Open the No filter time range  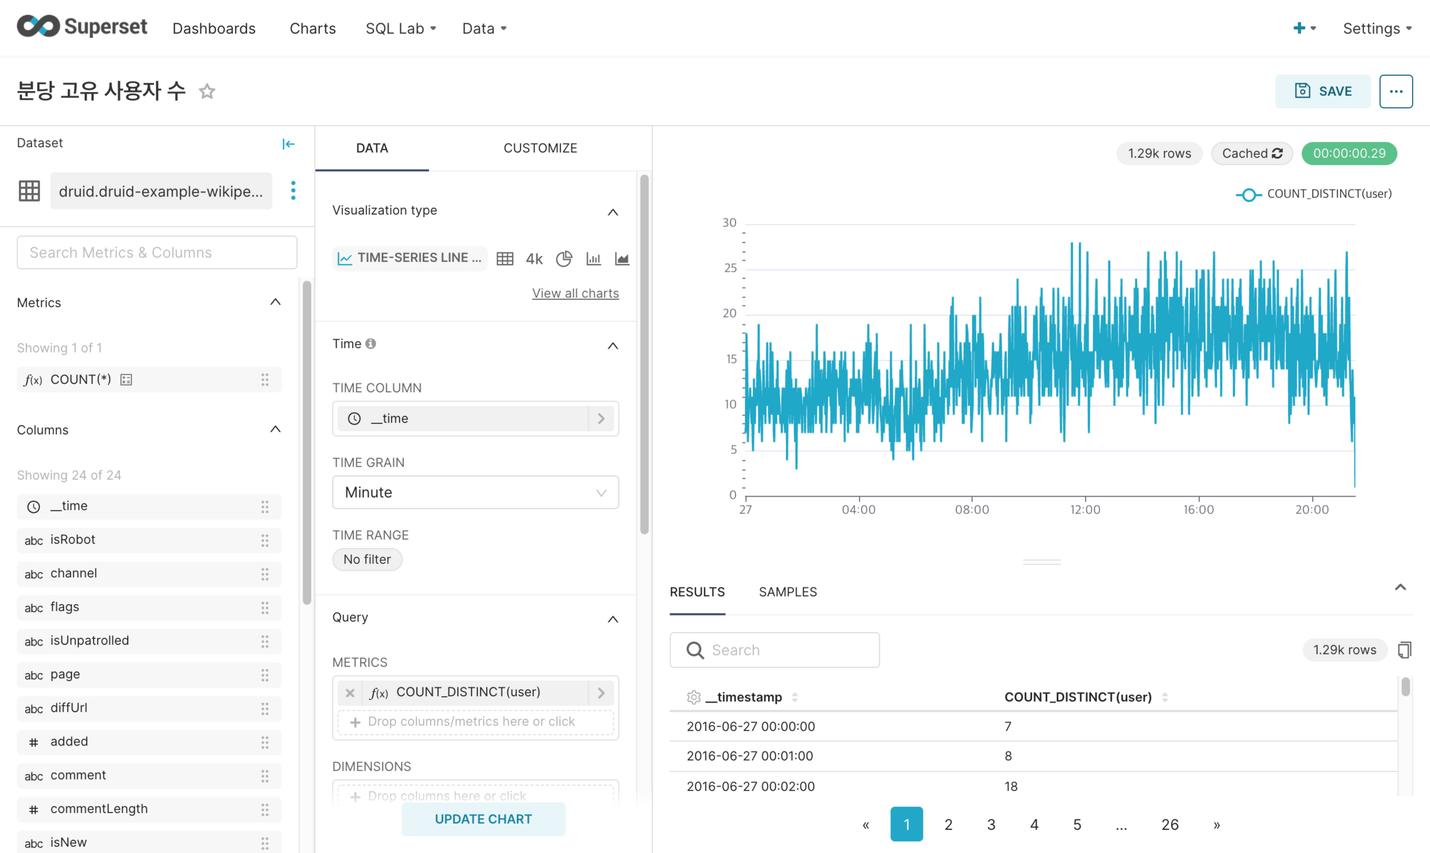coord(367,559)
